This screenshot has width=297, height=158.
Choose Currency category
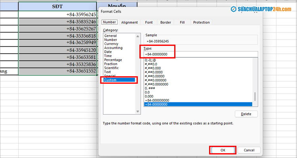tap(111, 44)
